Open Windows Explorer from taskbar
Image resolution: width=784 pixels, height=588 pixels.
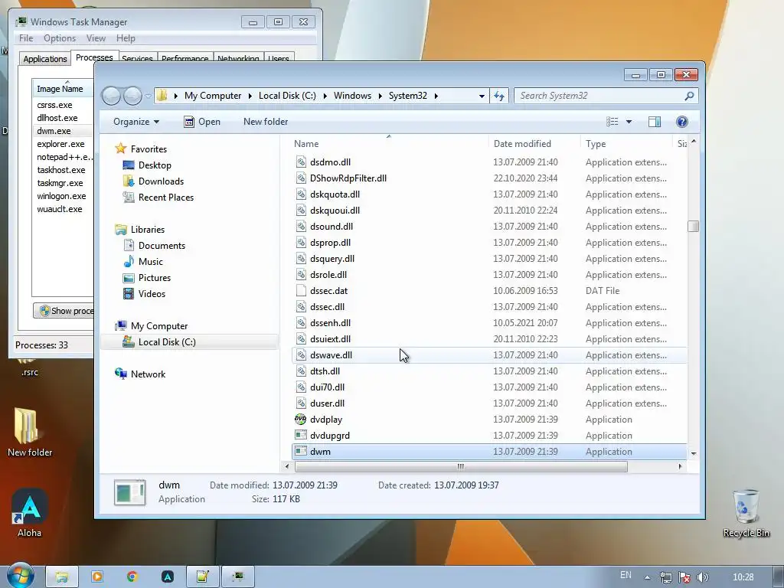(62, 577)
